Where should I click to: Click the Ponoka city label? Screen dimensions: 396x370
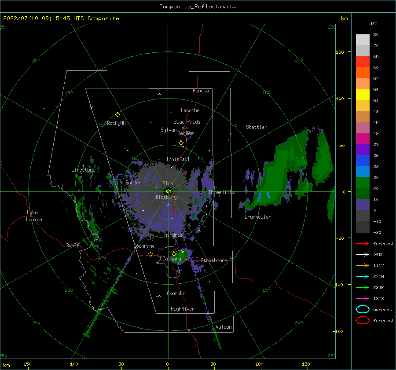coord(201,91)
